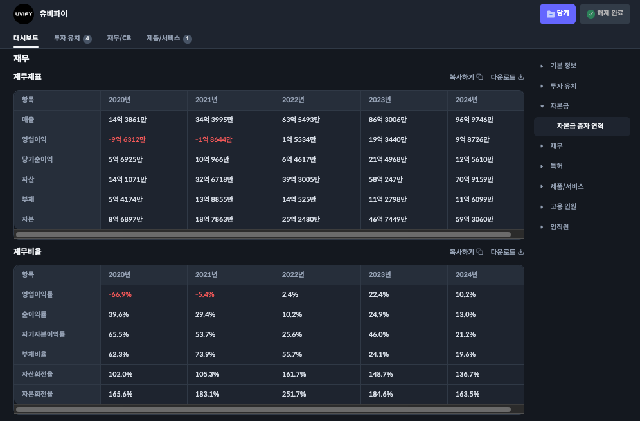Click the 담기 folder-add button
Screen dimensions: 640x421
pyautogui.click(x=557, y=13)
